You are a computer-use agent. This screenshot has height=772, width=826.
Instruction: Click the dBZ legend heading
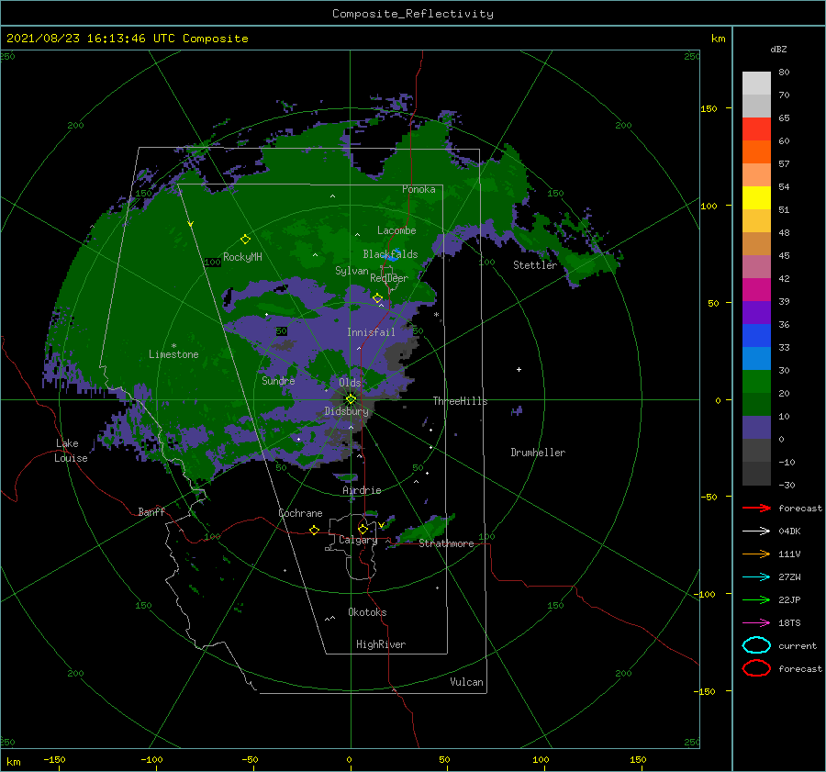coord(778,49)
